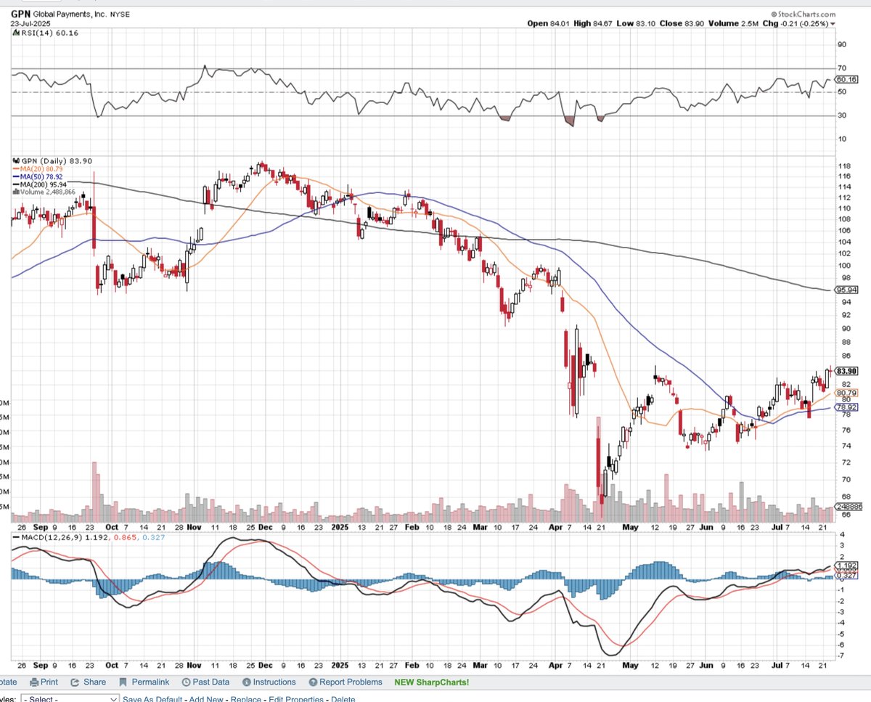The width and height of the screenshot is (871, 702).
Task: Click Save As Default link
Action: [x=152, y=699]
